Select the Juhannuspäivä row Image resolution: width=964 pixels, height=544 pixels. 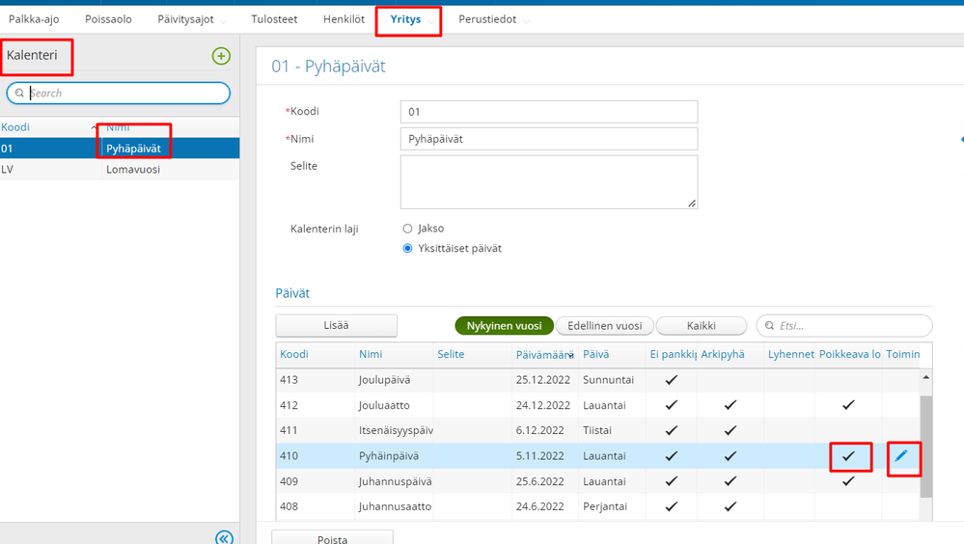click(597, 481)
